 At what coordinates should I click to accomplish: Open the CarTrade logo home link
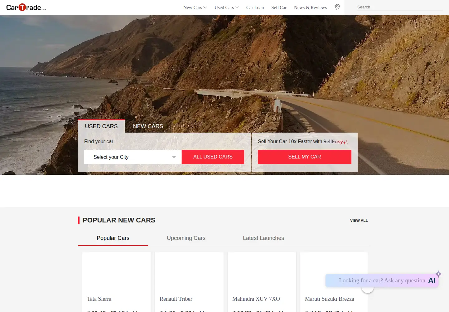(26, 7)
